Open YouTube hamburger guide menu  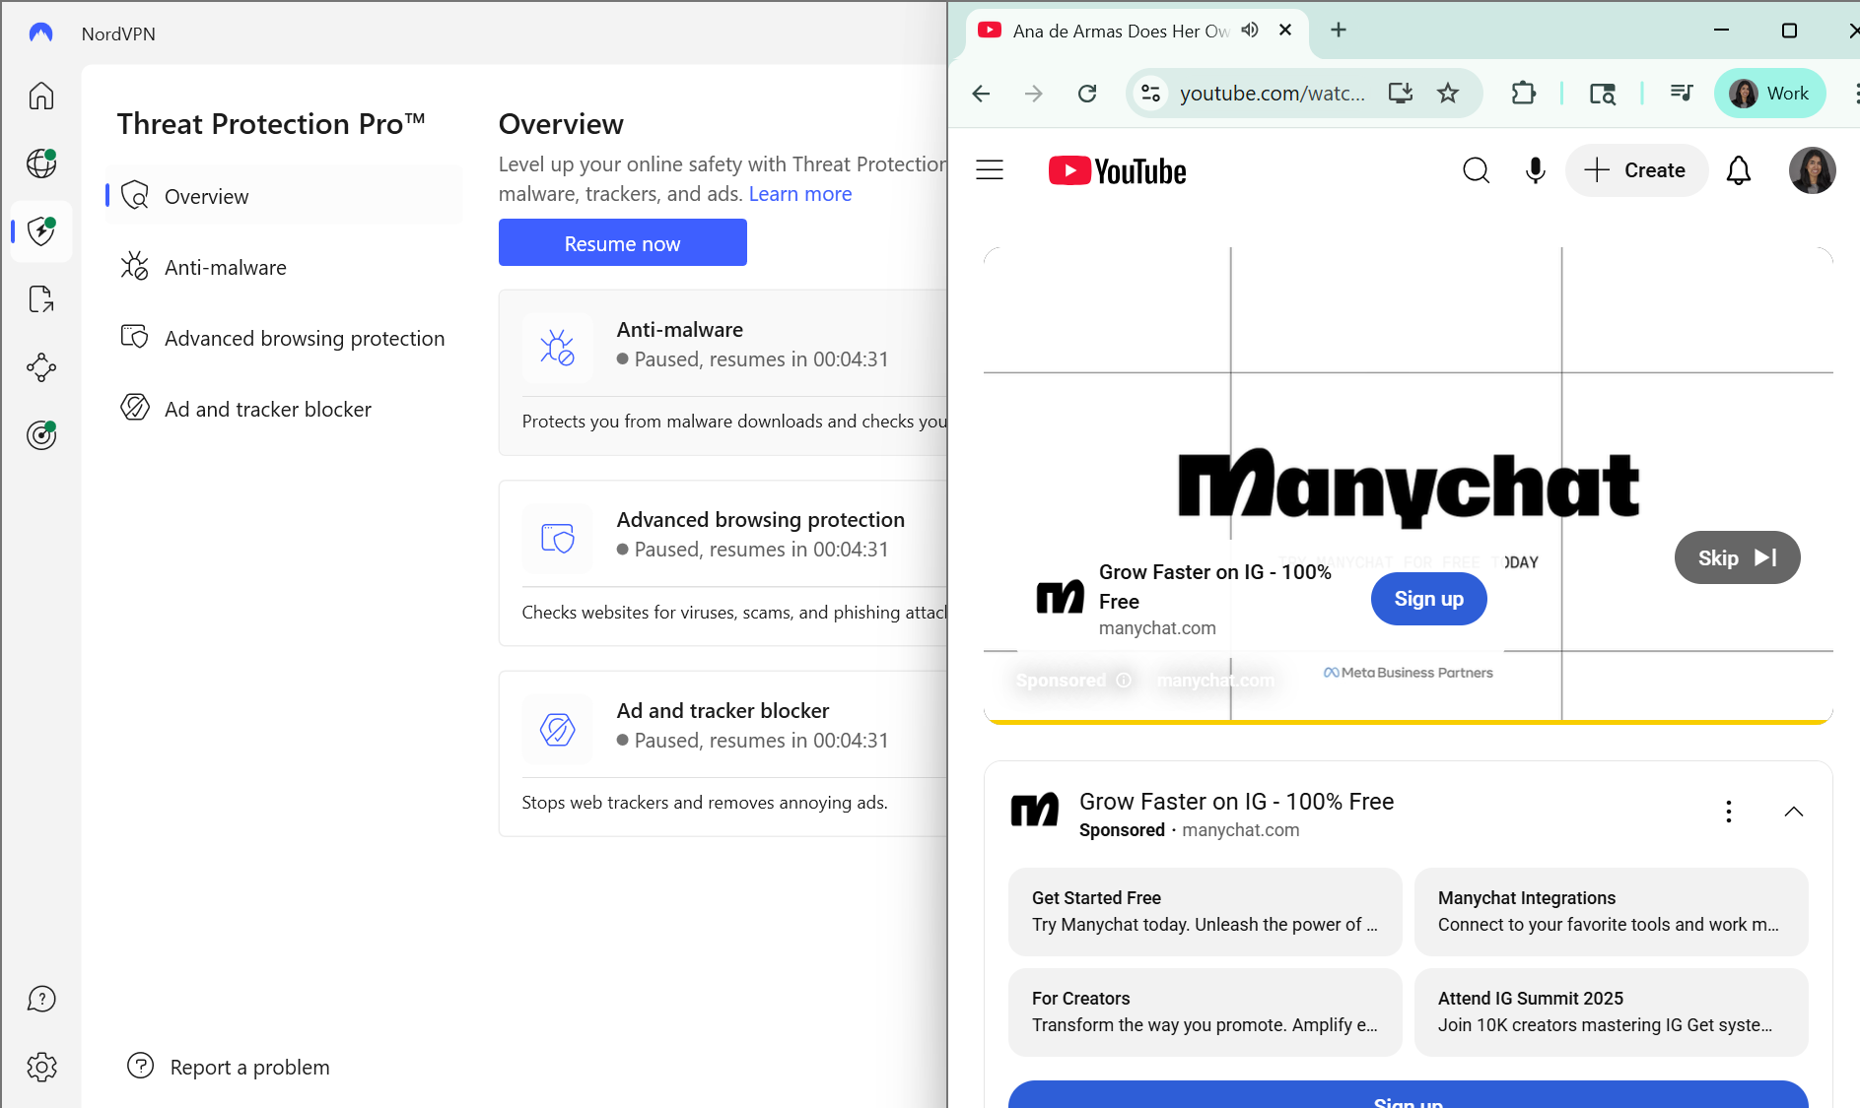990,170
